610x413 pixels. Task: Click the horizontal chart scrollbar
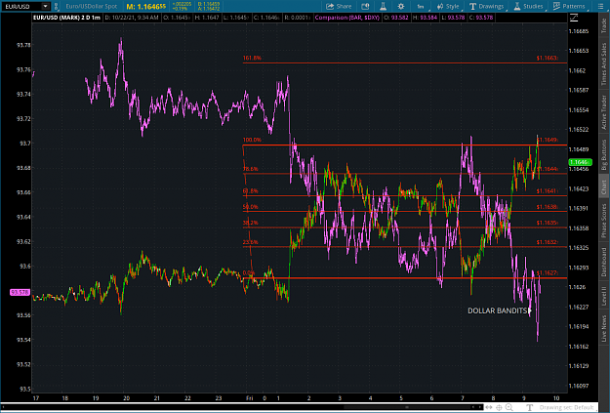241,407
